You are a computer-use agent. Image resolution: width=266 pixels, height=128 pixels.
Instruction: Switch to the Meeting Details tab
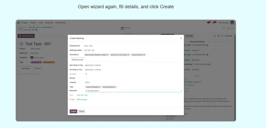[x=77, y=60]
